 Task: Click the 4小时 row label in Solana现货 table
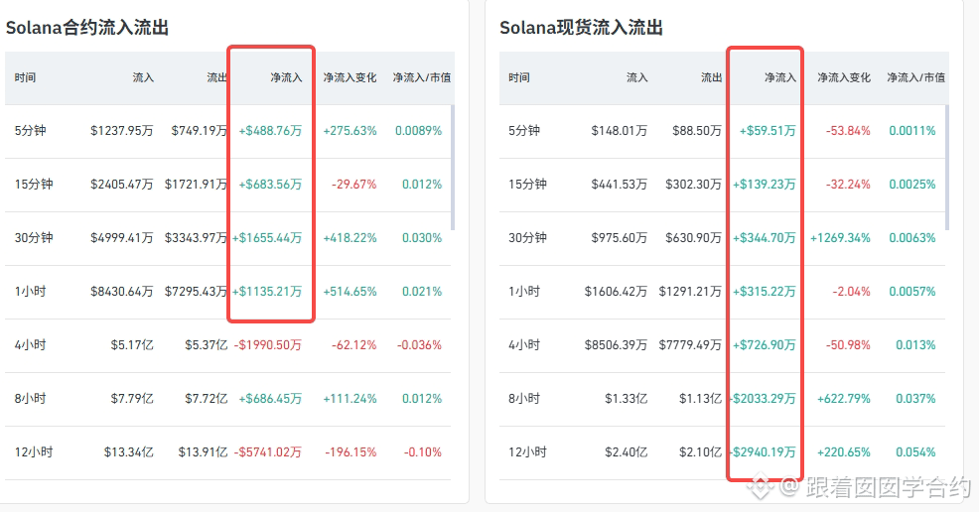pos(524,345)
